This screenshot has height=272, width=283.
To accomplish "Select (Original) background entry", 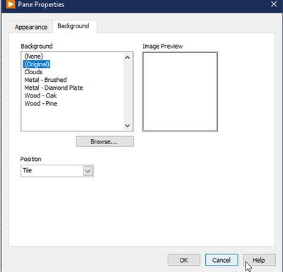I will click(37, 64).
